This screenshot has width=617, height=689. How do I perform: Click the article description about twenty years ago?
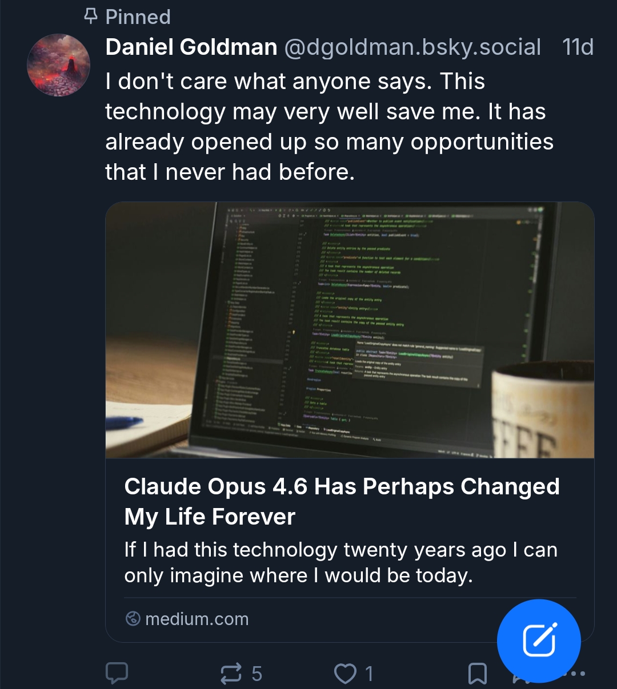coord(340,562)
